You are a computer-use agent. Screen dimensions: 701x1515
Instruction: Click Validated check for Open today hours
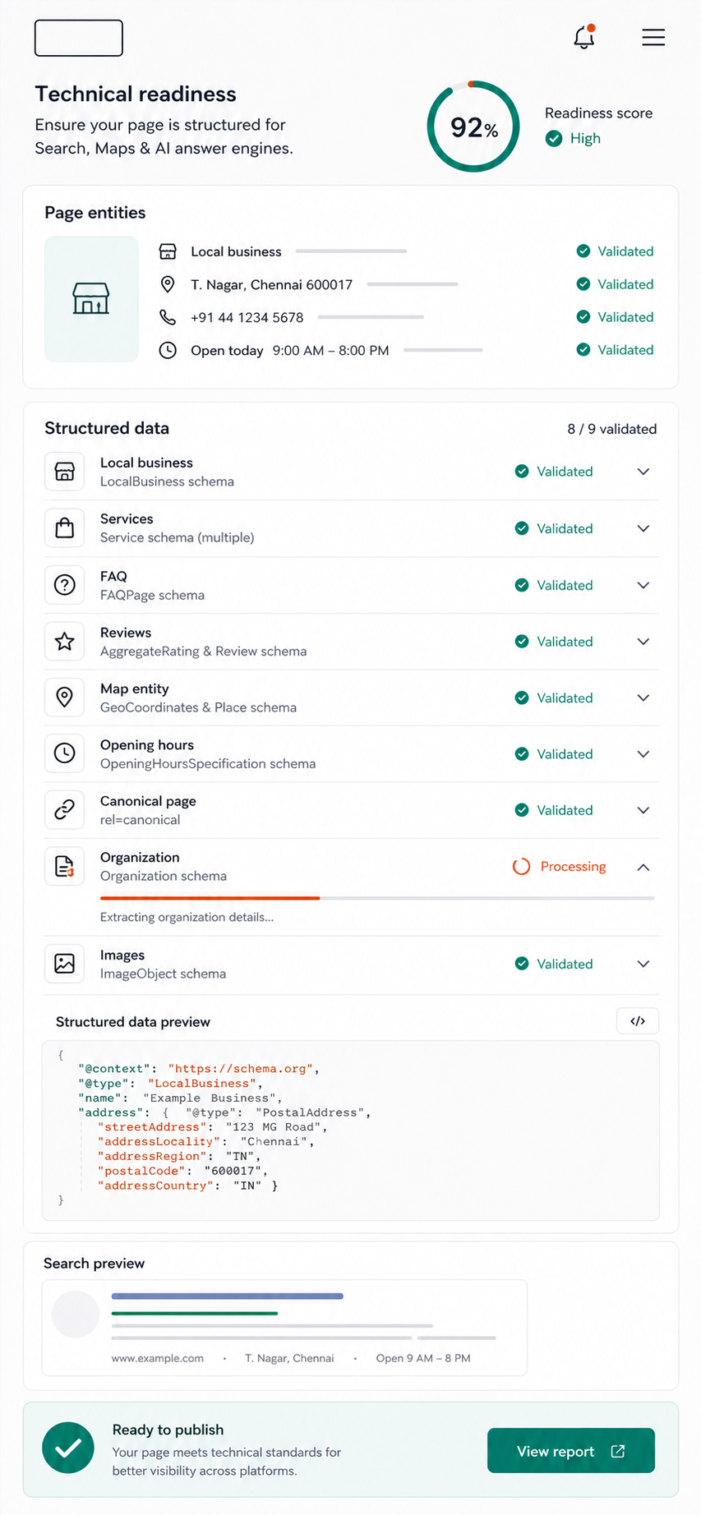point(583,350)
